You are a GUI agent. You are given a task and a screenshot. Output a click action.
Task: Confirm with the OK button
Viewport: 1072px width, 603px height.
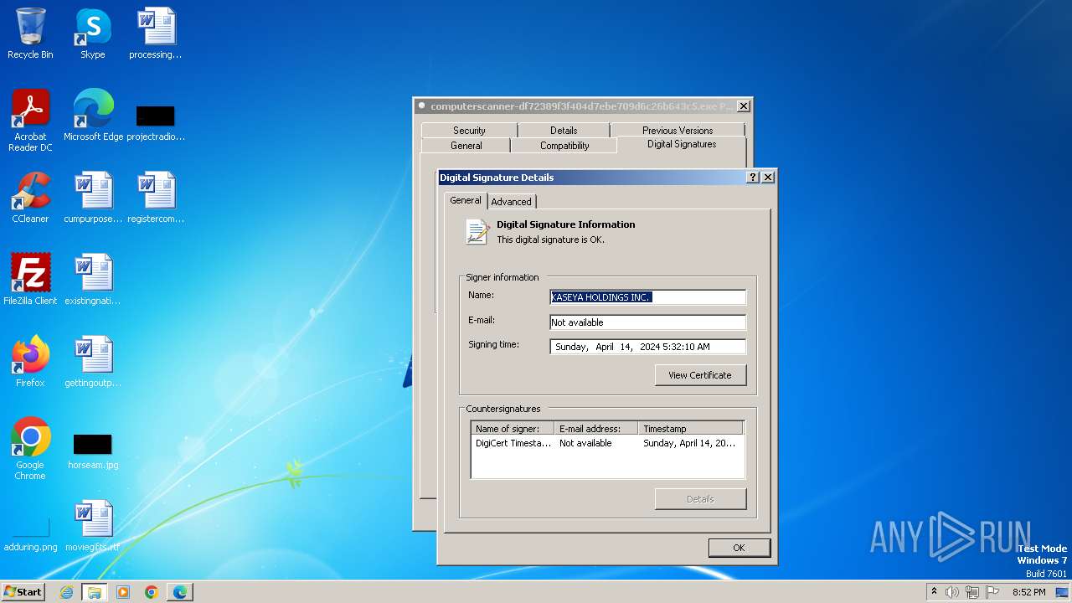click(x=739, y=548)
